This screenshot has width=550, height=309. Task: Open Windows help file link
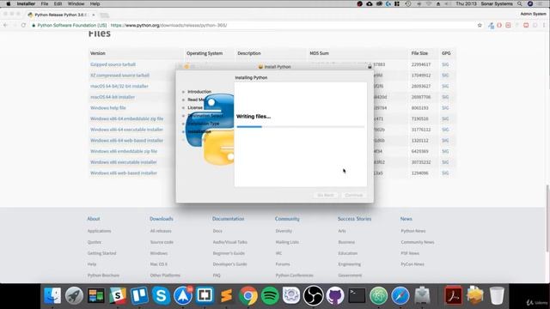tap(108, 108)
